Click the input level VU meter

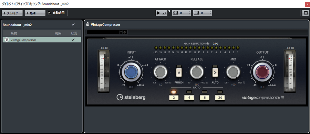(104, 71)
